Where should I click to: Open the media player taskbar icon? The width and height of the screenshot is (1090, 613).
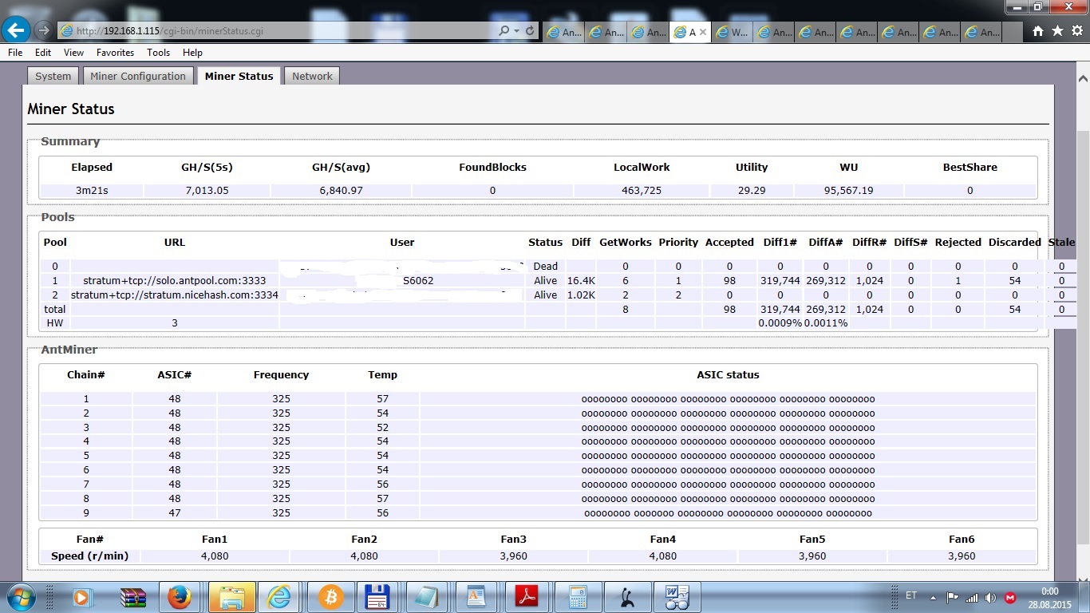[81, 597]
